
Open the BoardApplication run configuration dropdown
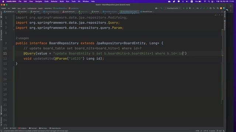[x=173, y=8]
